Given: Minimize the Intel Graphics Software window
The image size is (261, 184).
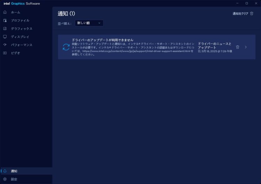Looking at the screenshot, I should (x=237, y=3).
